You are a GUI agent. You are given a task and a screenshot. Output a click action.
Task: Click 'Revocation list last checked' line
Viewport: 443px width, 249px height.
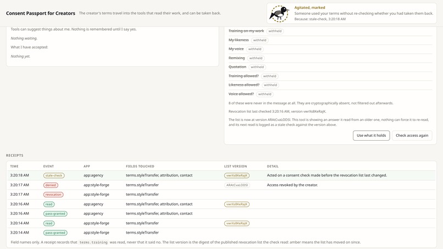pos(277,112)
